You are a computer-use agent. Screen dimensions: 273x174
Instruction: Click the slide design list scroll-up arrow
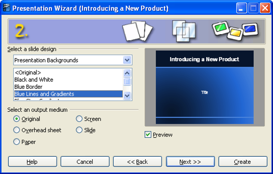[x=127, y=73]
